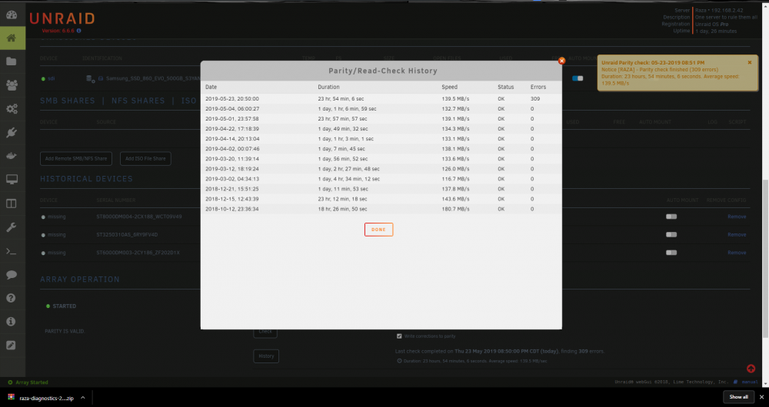Click the Errors column header
The image size is (769, 407).
tap(538, 88)
